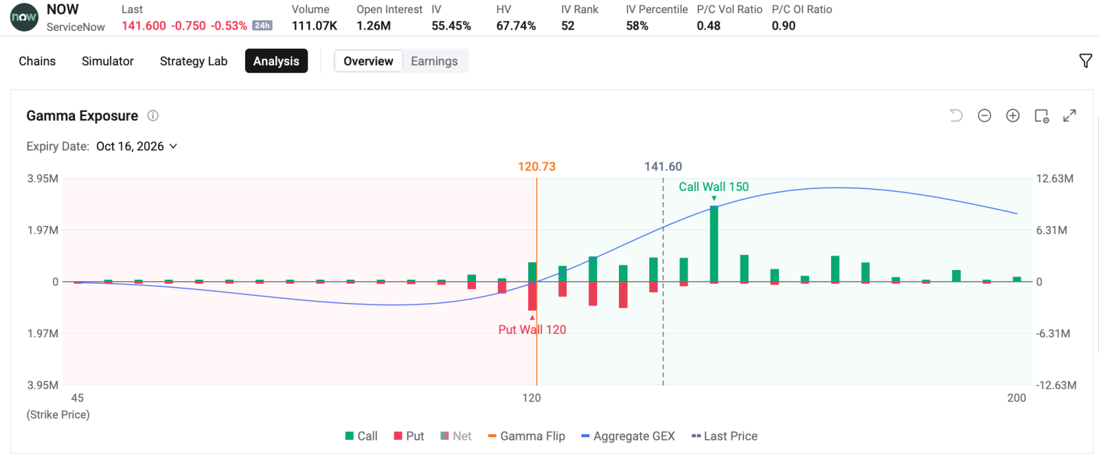Select the Overview sub-tab
Screen dimensions: 1099x459
click(x=368, y=61)
